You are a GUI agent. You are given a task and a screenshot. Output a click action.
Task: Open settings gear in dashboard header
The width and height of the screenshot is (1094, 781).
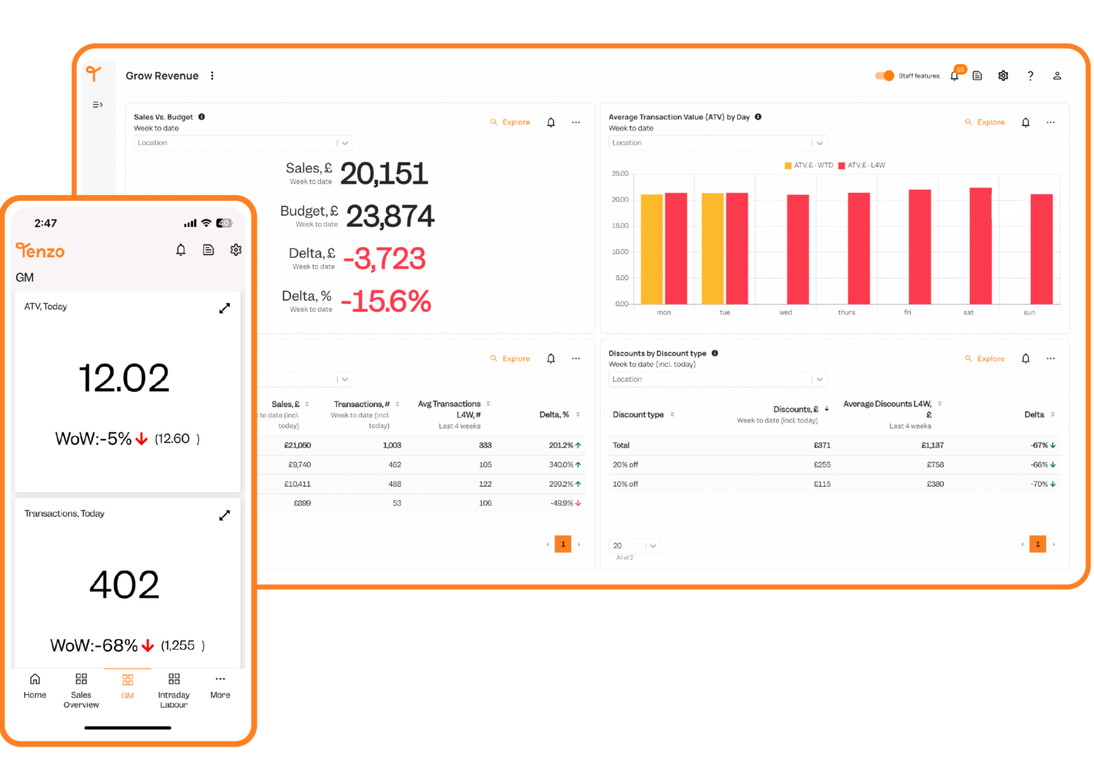click(1003, 76)
